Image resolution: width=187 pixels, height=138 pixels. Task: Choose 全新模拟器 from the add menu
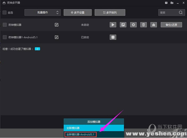coord(94,128)
